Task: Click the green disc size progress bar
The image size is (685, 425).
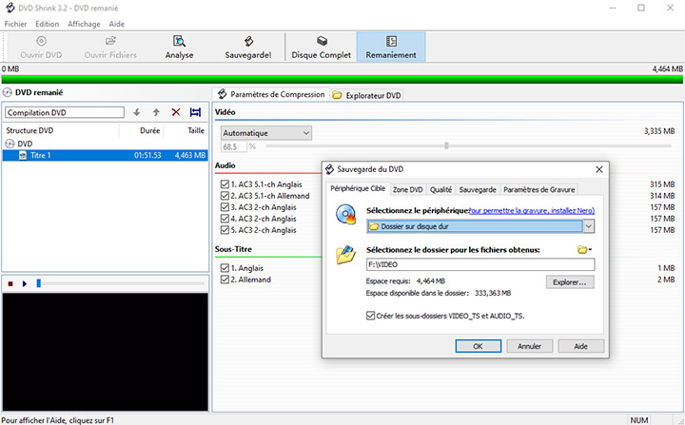Action: 342,79
